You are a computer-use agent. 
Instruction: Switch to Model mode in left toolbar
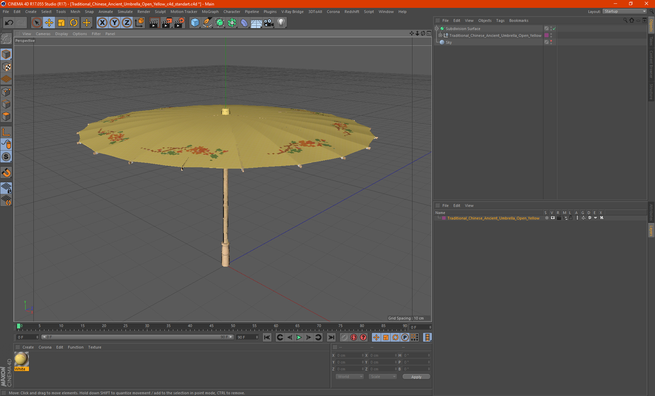pos(6,55)
